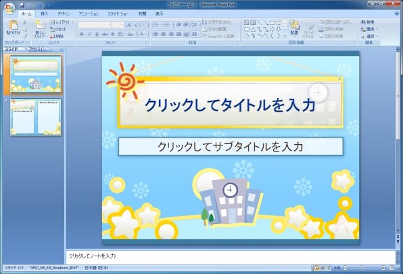403x274 pixels.
Task: Center the text in the paragraph group
Action: coord(164,34)
